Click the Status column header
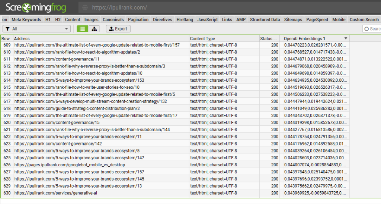 [269, 38]
